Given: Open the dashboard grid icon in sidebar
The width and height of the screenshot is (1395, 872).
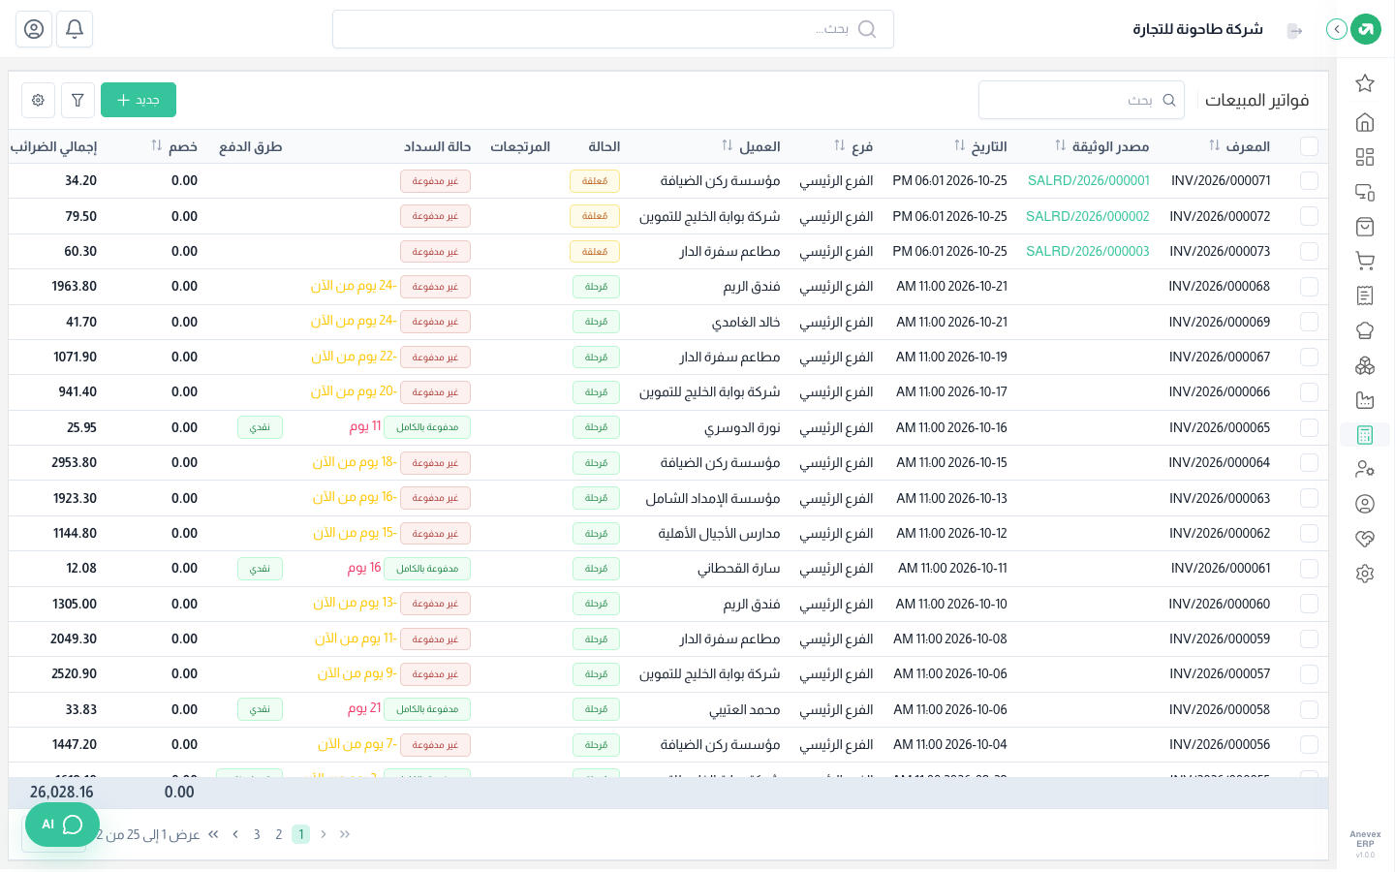Looking at the screenshot, I should point(1365,157).
